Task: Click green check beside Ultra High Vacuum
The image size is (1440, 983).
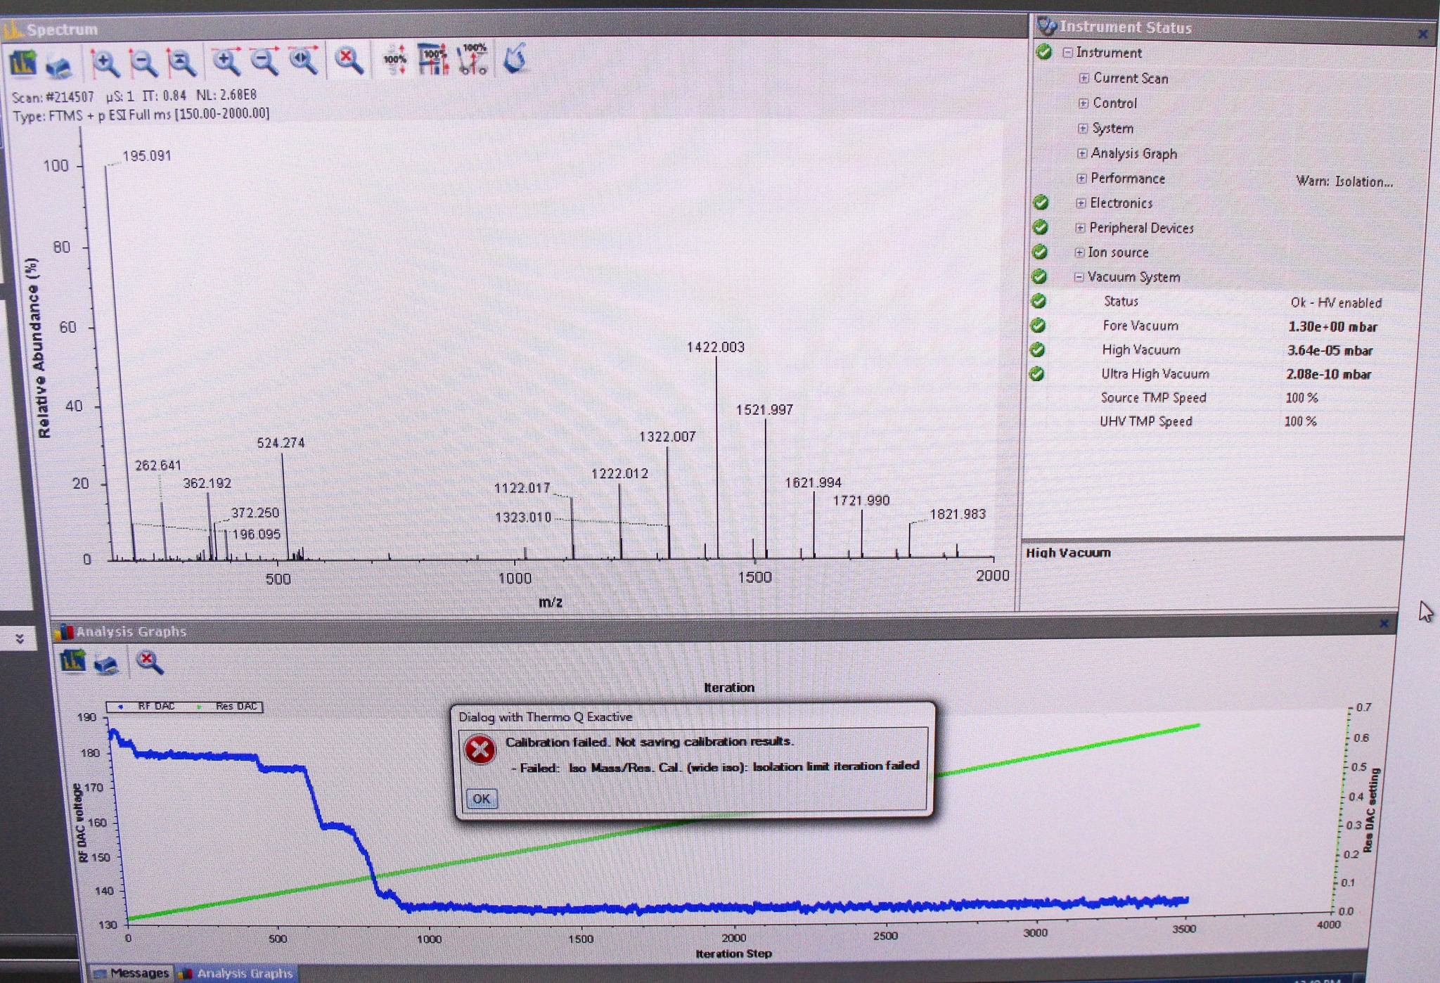Action: [1036, 374]
